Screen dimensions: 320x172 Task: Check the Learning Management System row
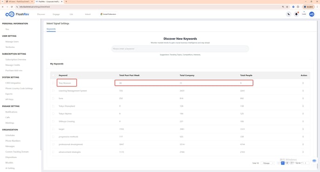point(53,91)
